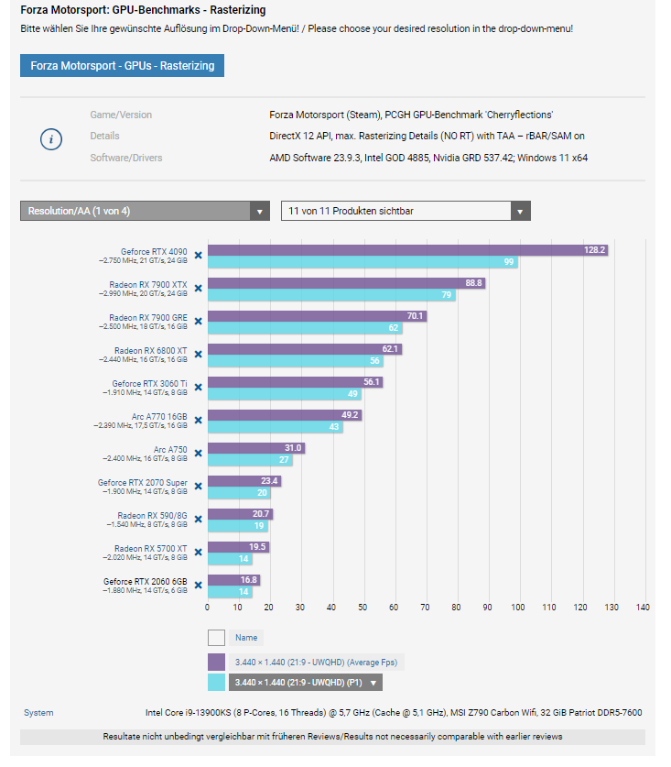Click the Software/Drivers label
Image resolution: width=671 pixels, height=767 pixels.
click(x=125, y=158)
